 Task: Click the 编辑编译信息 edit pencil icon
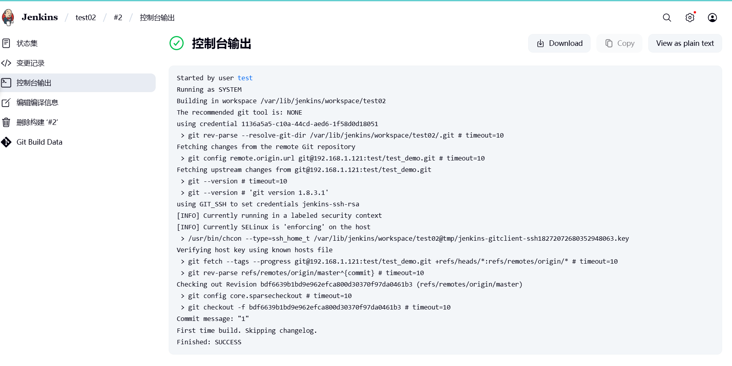pos(6,102)
